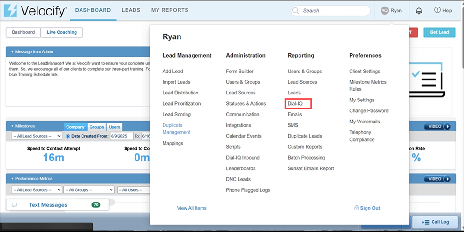Click the Search input field
Viewport: 464px width, 232px height.
[x=330, y=11]
